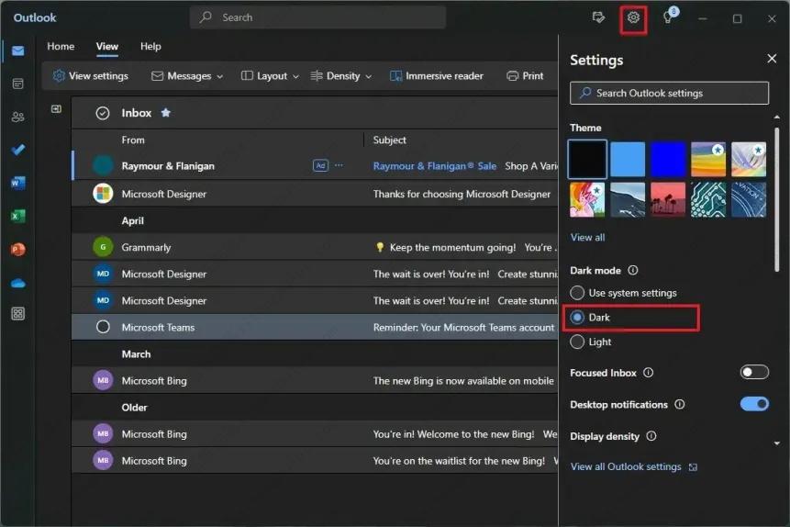The image size is (790, 527).
Task: Launch Word from the sidebar
Action: click(18, 183)
